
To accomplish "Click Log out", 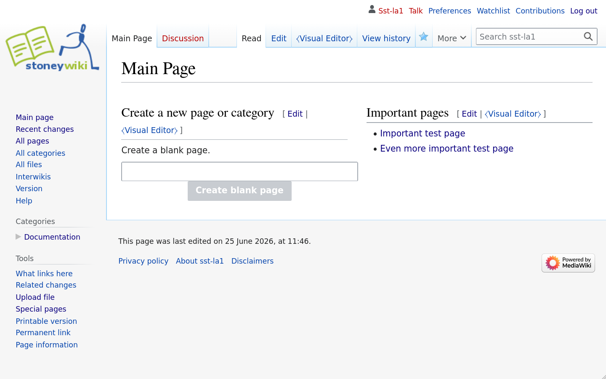I will [x=584, y=11].
